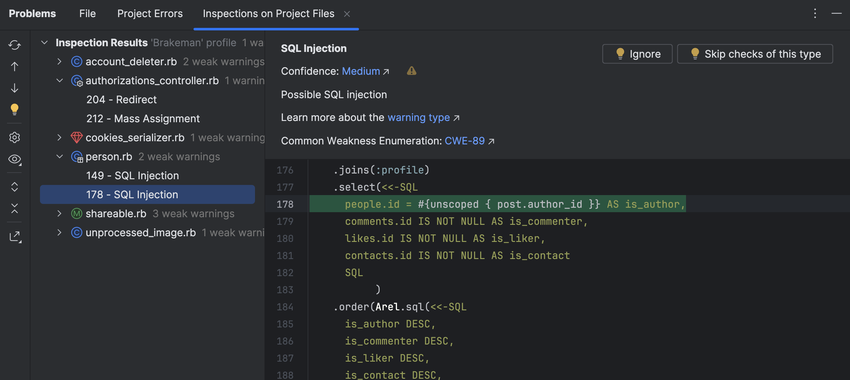The width and height of the screenshot is (850, 380).
Task: Toggle unprocessed_image.rb inspection results
Action: click(59, 232)
